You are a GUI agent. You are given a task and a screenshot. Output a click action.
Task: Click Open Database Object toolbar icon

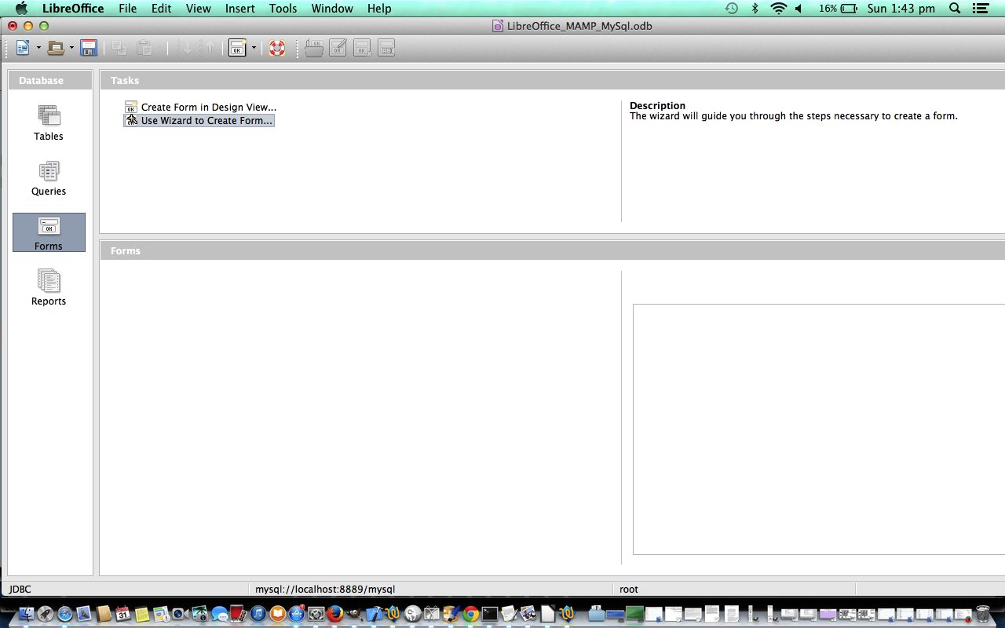314,49
